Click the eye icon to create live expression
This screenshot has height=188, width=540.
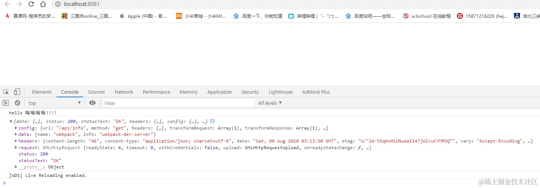point(92,103)
